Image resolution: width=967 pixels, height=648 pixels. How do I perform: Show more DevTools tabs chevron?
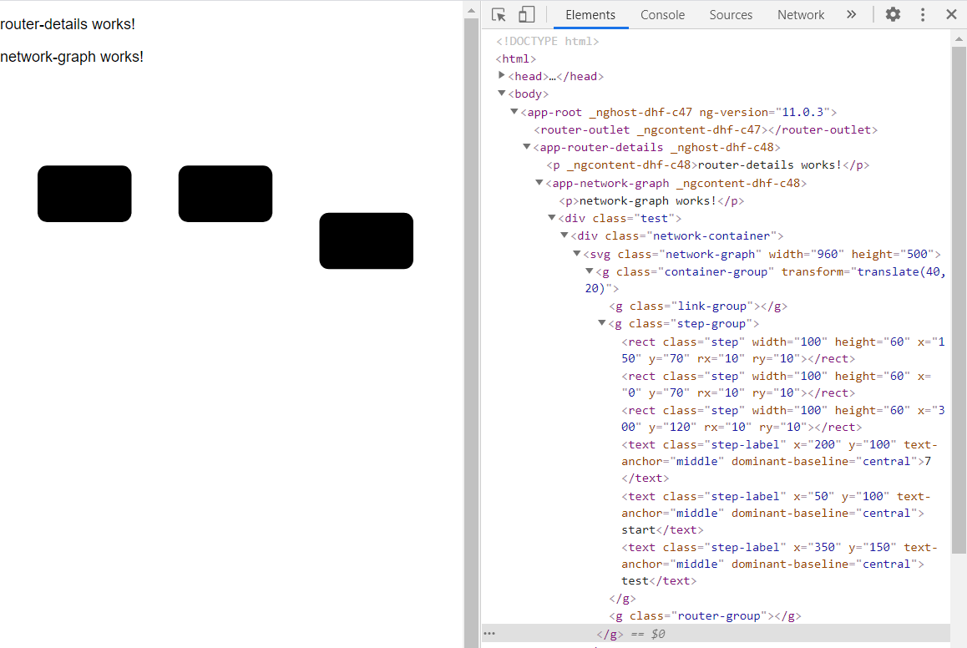coord(851,14)
